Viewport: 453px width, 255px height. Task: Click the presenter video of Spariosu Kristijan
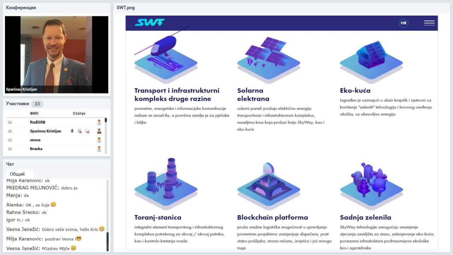57,55
